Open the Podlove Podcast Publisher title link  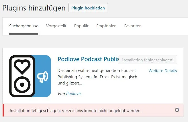pyautogui.click(x=88, y=59)
